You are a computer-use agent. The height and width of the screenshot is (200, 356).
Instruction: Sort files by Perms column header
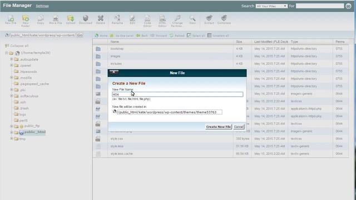click(340, 42)
